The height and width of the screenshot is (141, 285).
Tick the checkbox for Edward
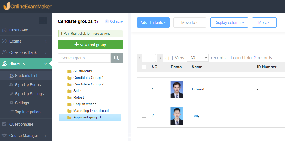pyautogui.click(x=144, y=89)
